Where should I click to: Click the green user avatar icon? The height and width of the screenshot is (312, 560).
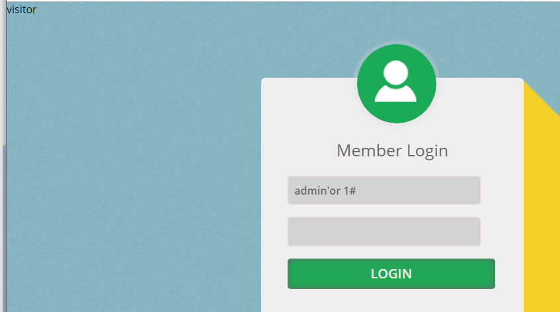397,84
